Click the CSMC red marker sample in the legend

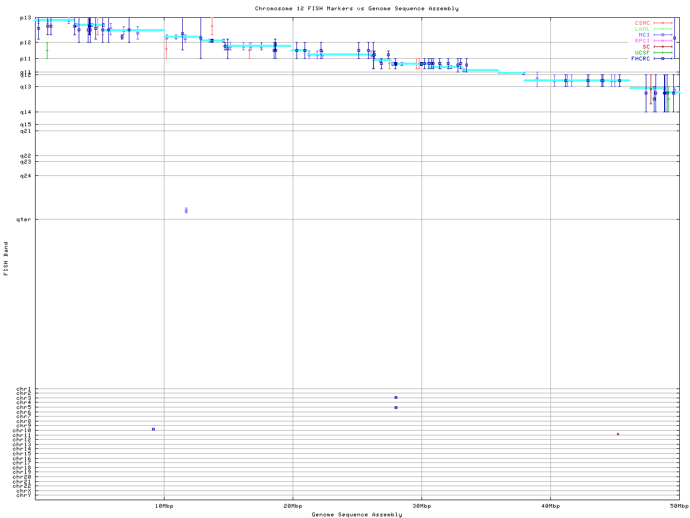(x=663, y=23)
